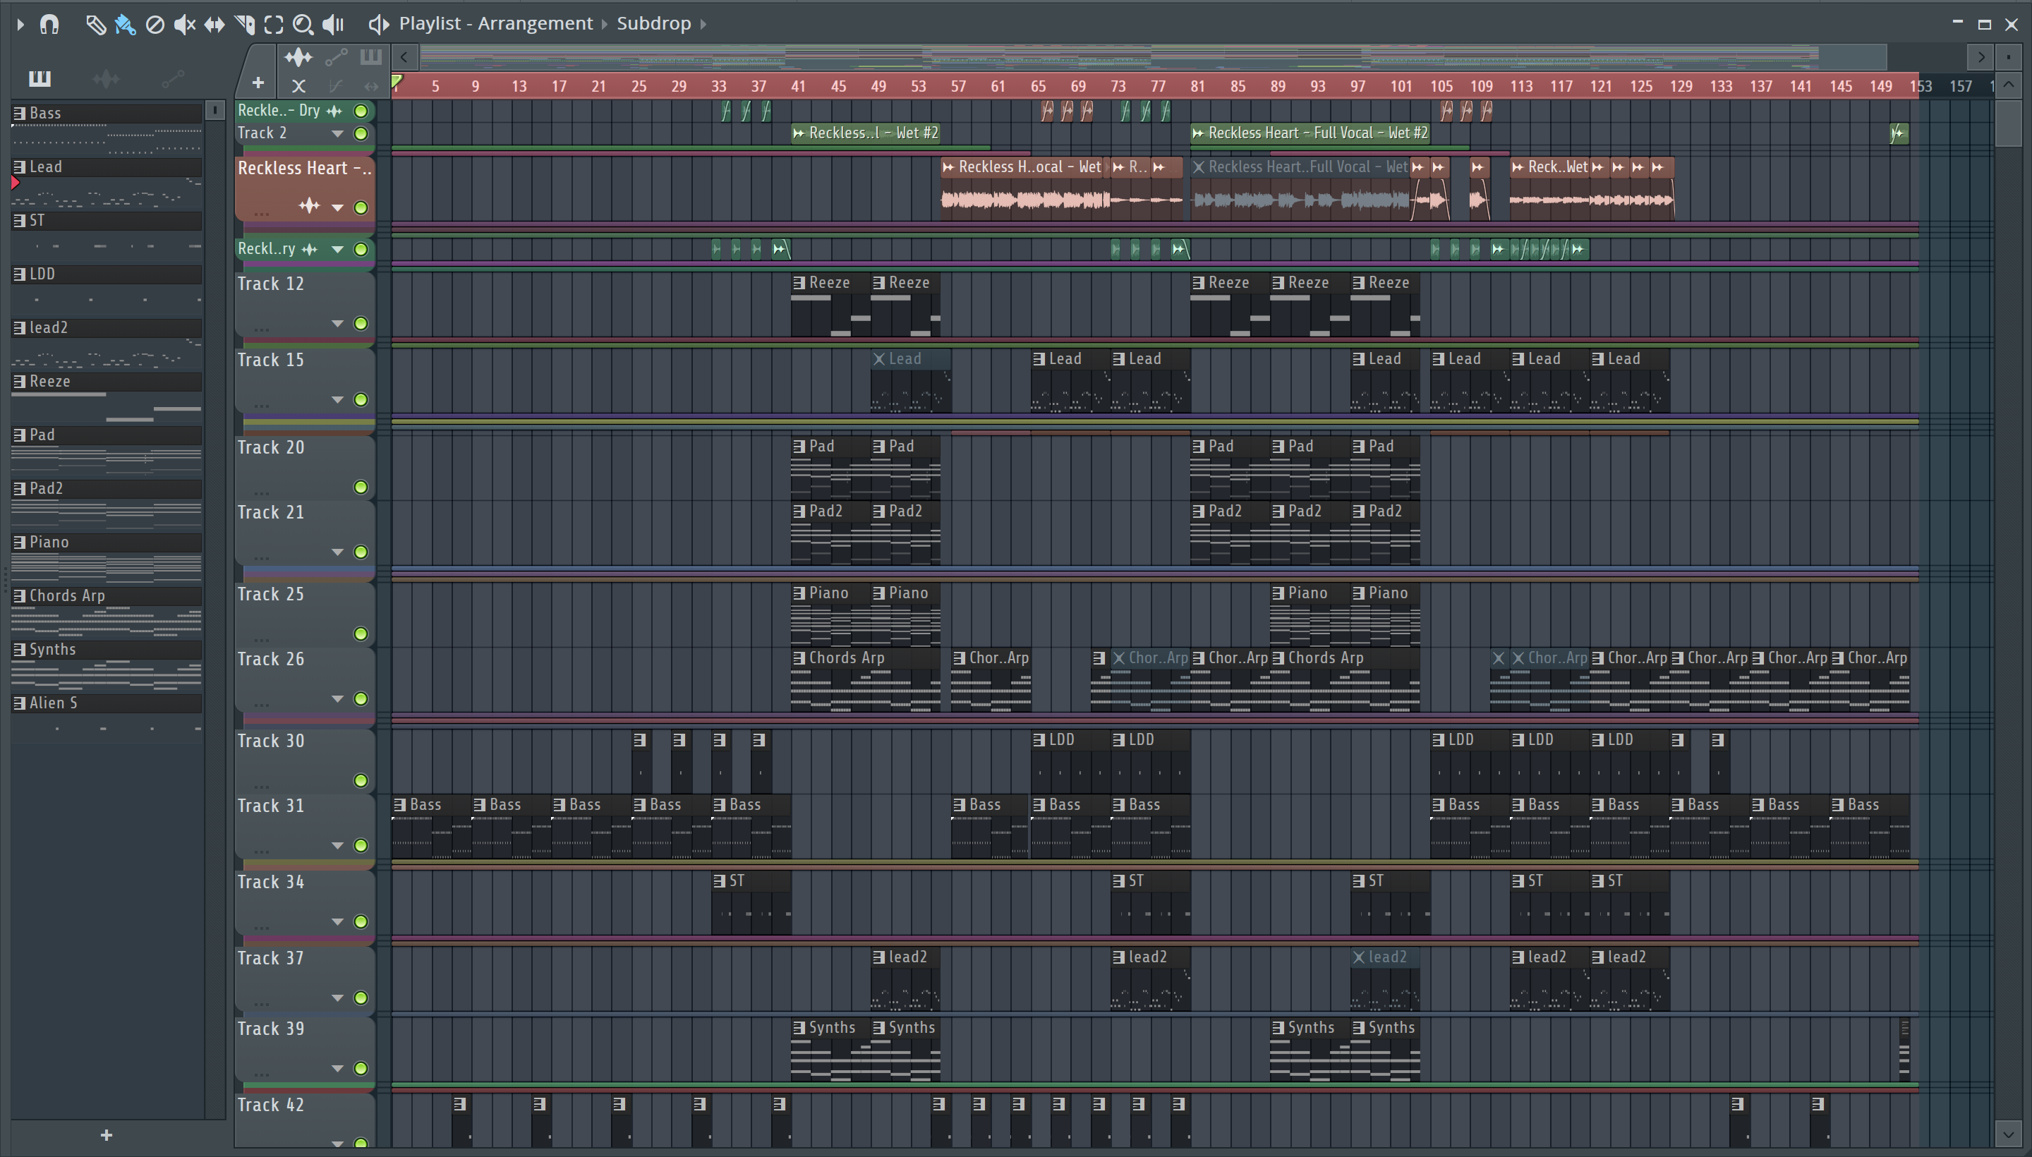Mute Track 12
The image size is (2032, 1157).
361,323
